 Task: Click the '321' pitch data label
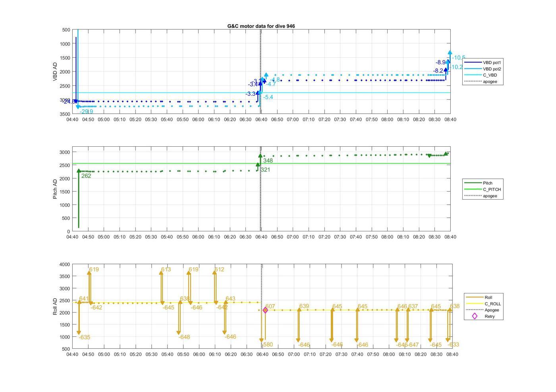click(265, 170)
